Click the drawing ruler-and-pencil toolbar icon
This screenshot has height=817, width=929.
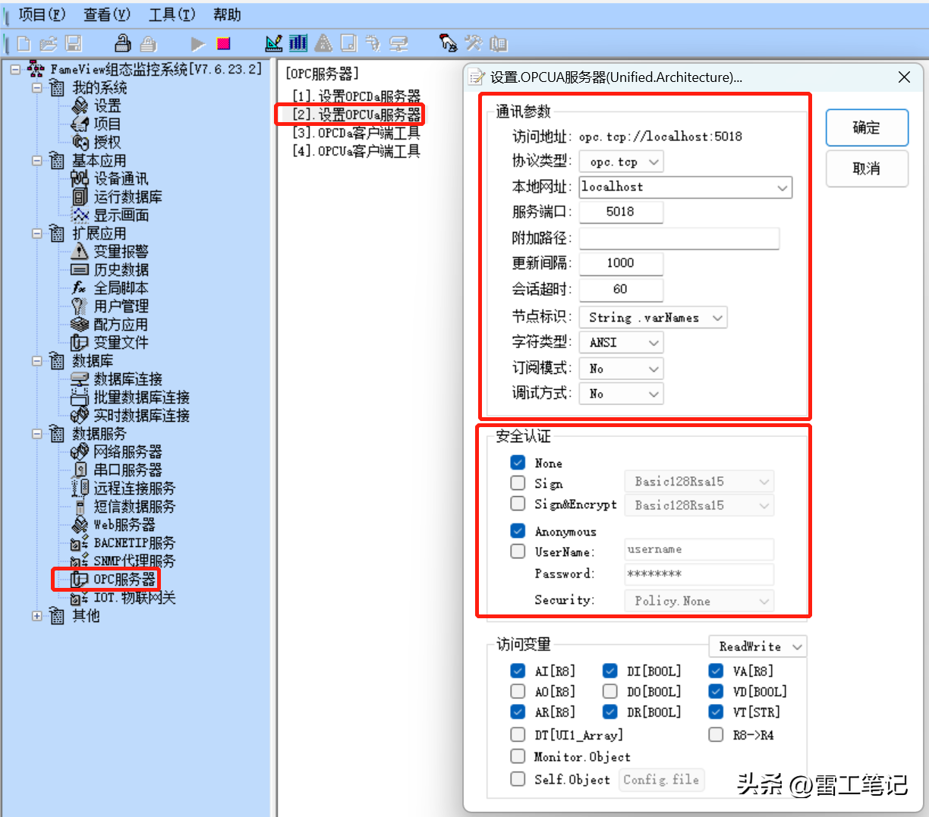click(274, 43)
